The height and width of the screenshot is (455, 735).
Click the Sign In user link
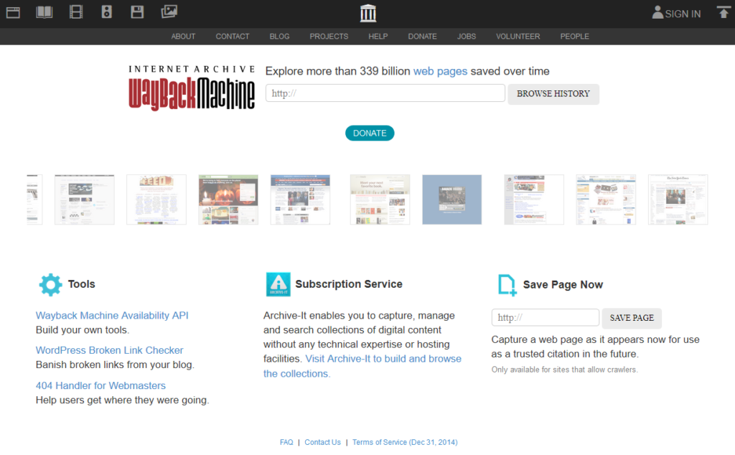[x=676, y=13]
